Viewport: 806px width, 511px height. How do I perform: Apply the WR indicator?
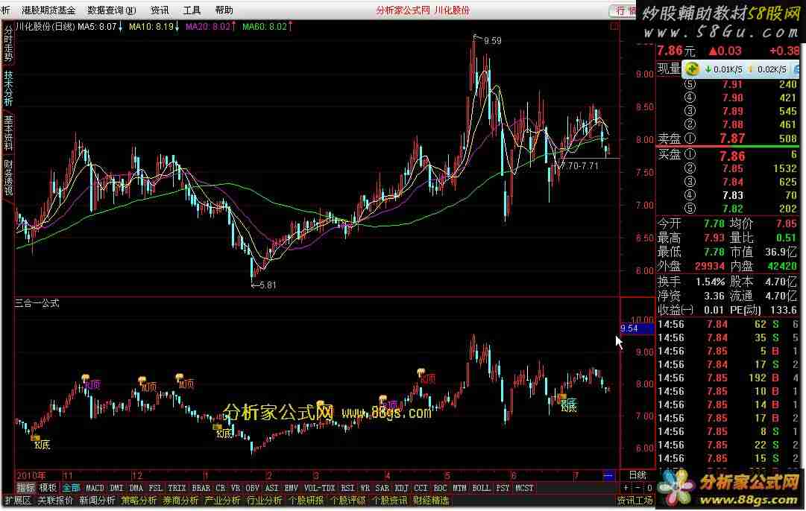pos(365,488)
